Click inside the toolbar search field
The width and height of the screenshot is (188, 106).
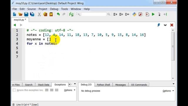[x=94, y=14]
